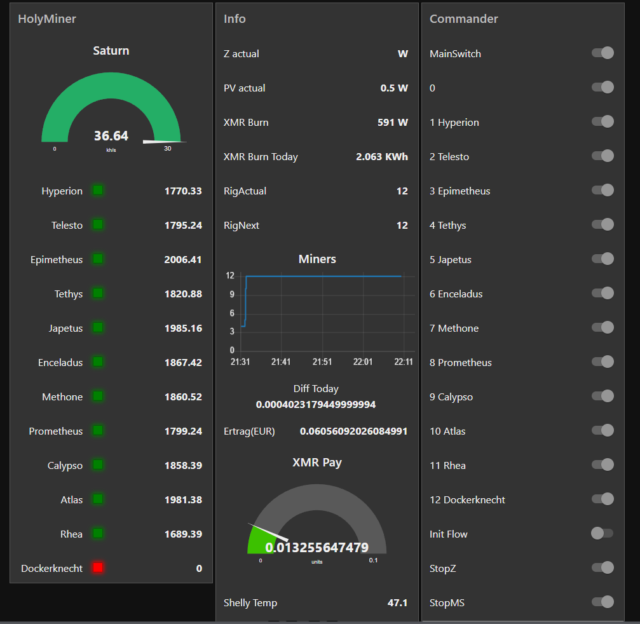Click the Telesto status LED
Screen dimensions: 640x624
tap(98, 225)
